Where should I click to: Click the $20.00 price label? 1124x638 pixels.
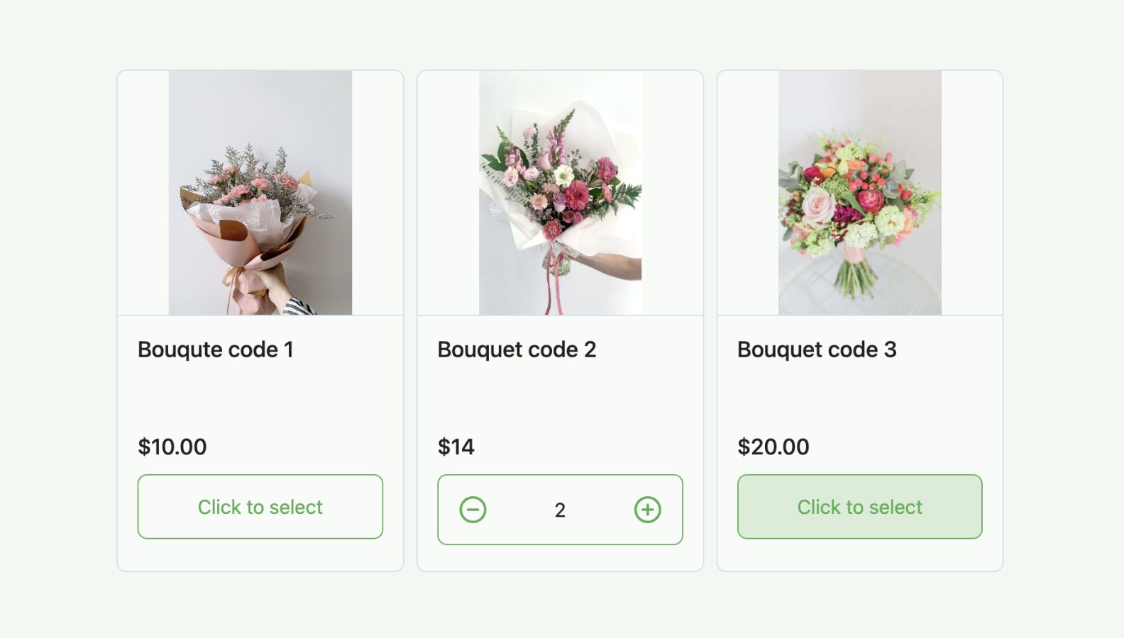pos(773,447)
